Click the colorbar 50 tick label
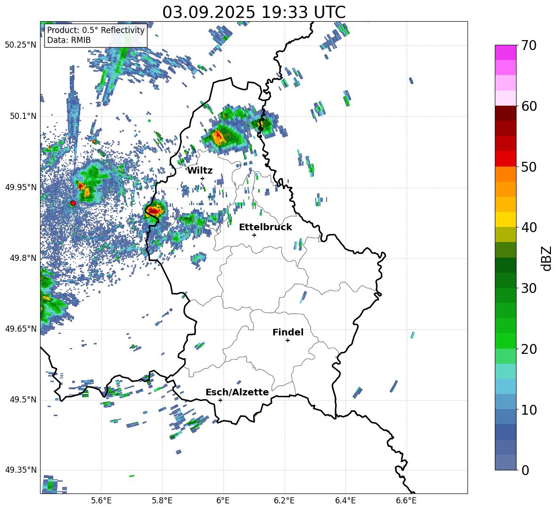 tap(529, 167)
